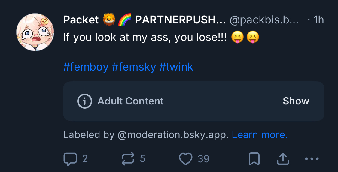This screenshot has width=338, height=172.
Task: Click the info icon beside Adult Content
Action: click(84, 101)
